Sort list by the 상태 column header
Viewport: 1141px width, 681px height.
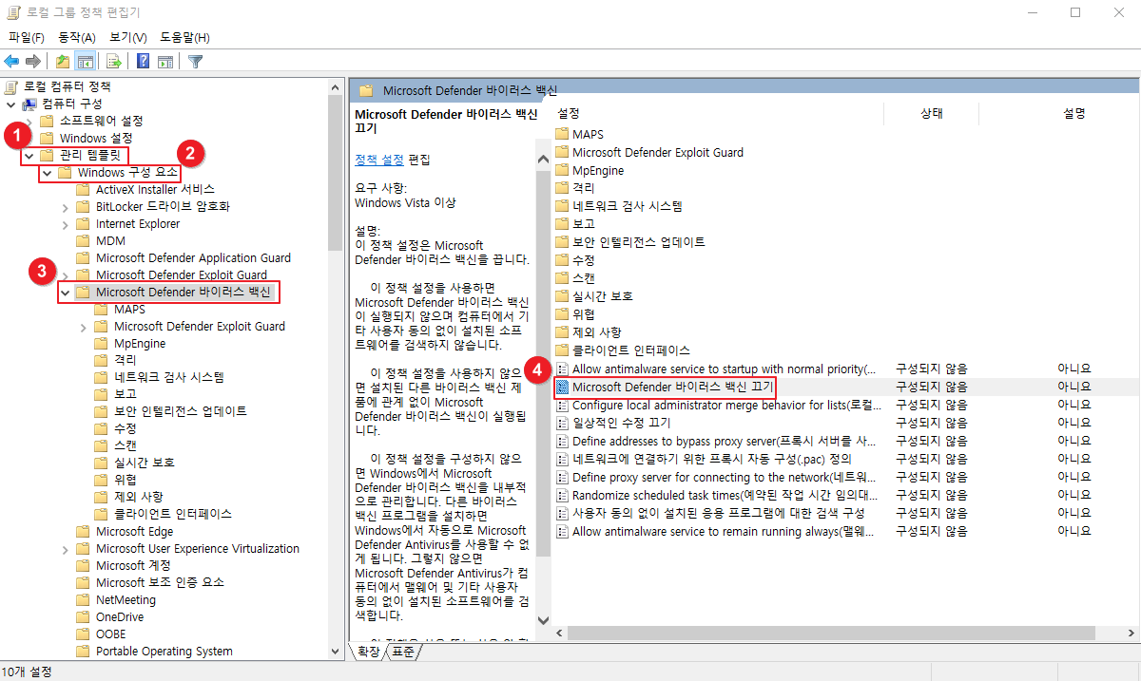pos(932,113)
